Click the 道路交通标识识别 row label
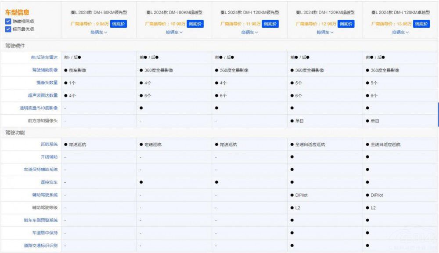The width and height of the screenshot is (439, 253). tap(41, 246)
